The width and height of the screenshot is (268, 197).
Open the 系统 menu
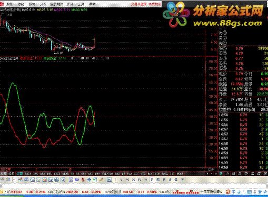(x=9, y=4)
